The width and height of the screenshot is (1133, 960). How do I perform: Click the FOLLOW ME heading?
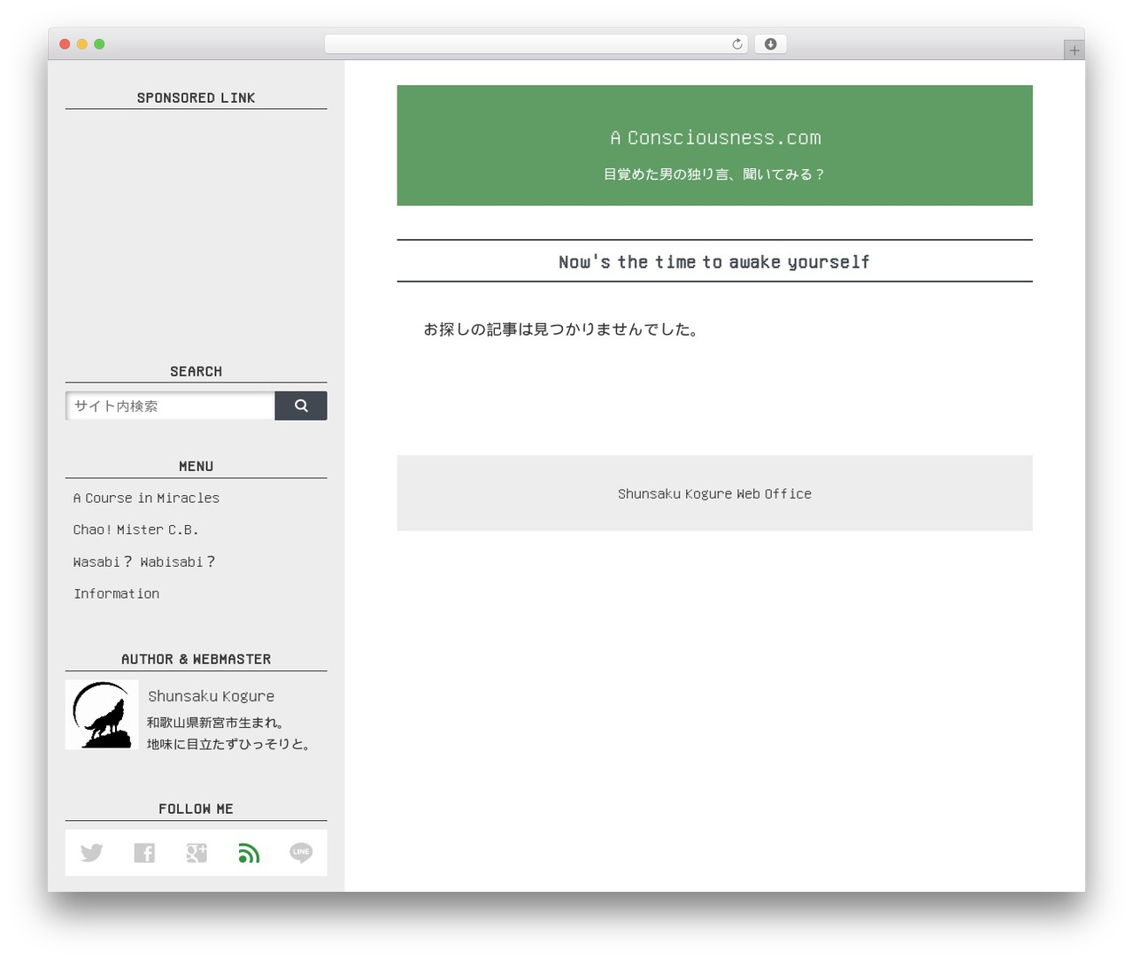(197, 809)
